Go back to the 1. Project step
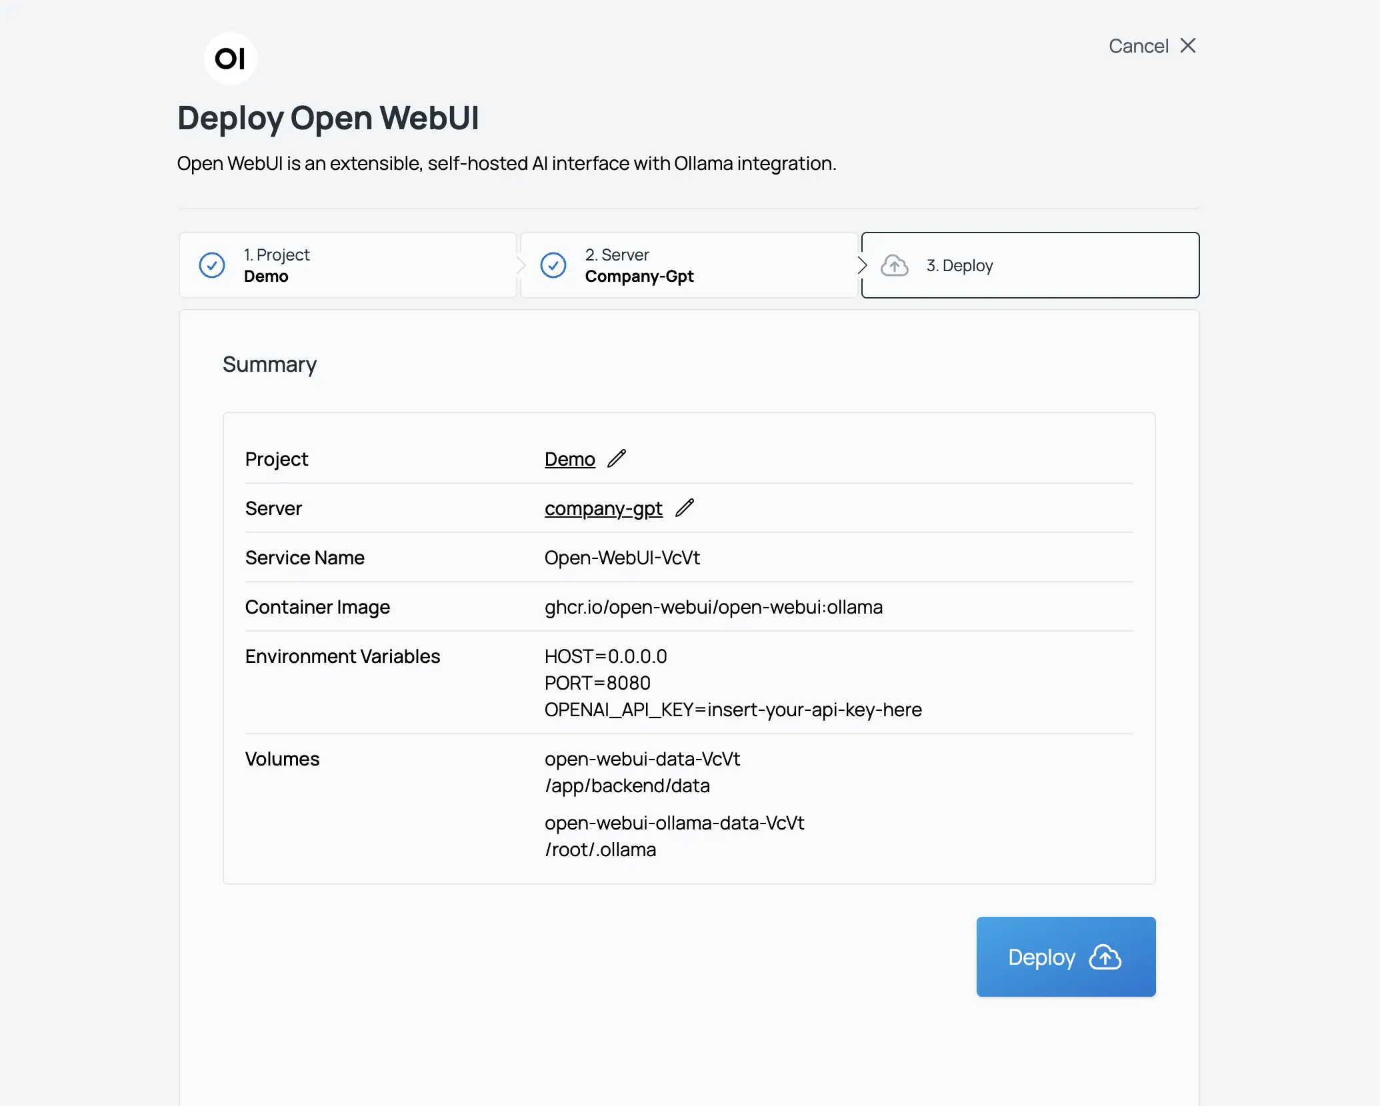 [x=348, y=265]
